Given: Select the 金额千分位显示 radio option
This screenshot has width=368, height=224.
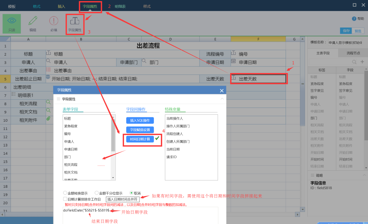Looking at the screenshot, I should tap(97, 193).
